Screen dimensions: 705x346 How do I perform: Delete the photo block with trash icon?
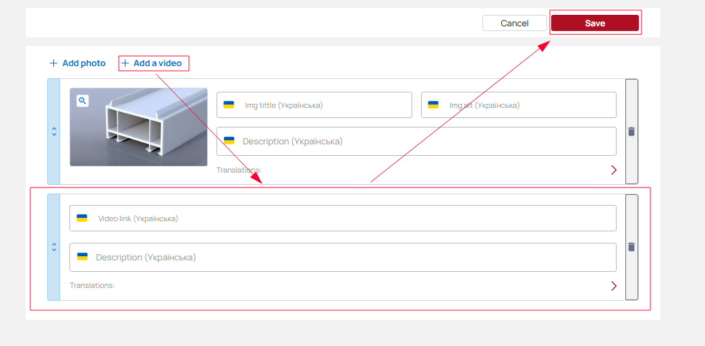pyautogui.click(x=631, y=132)
